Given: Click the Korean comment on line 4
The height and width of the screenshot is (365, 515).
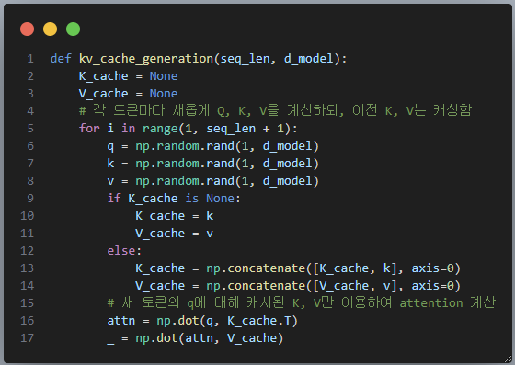Looking at the screenshot, I should coord(275,110).
